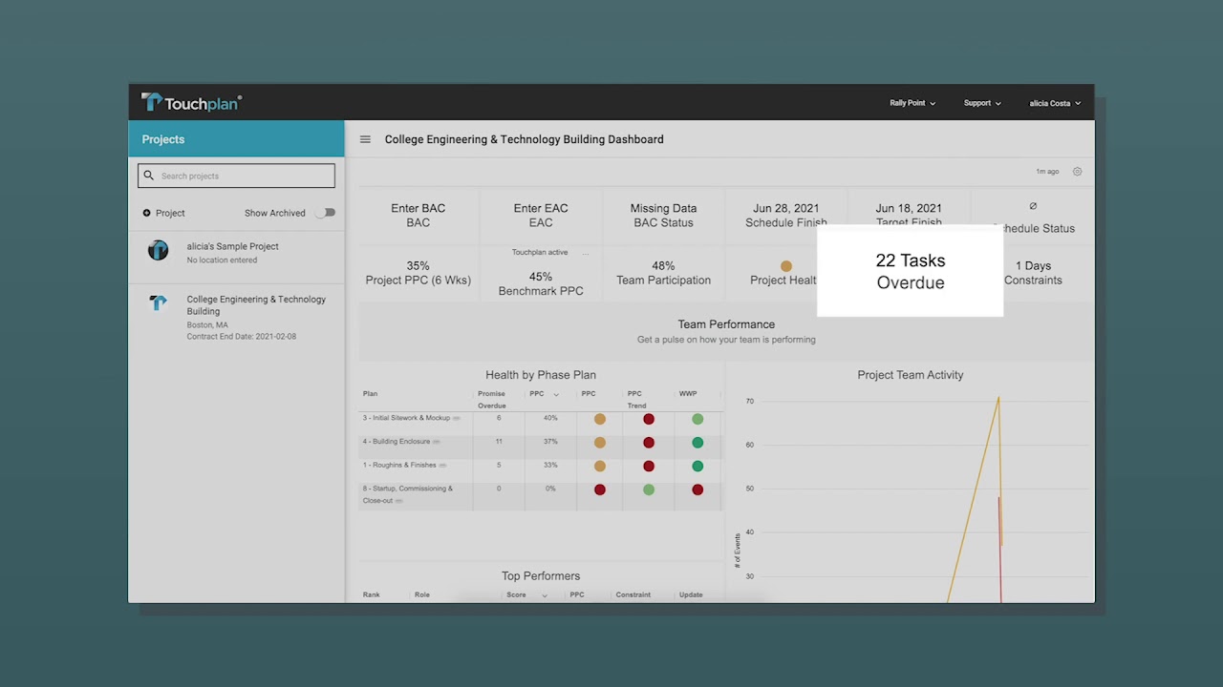Click the Health by Phase Plan heading
This screenshot has width=1223, height=687.
(x=541, y=375)
